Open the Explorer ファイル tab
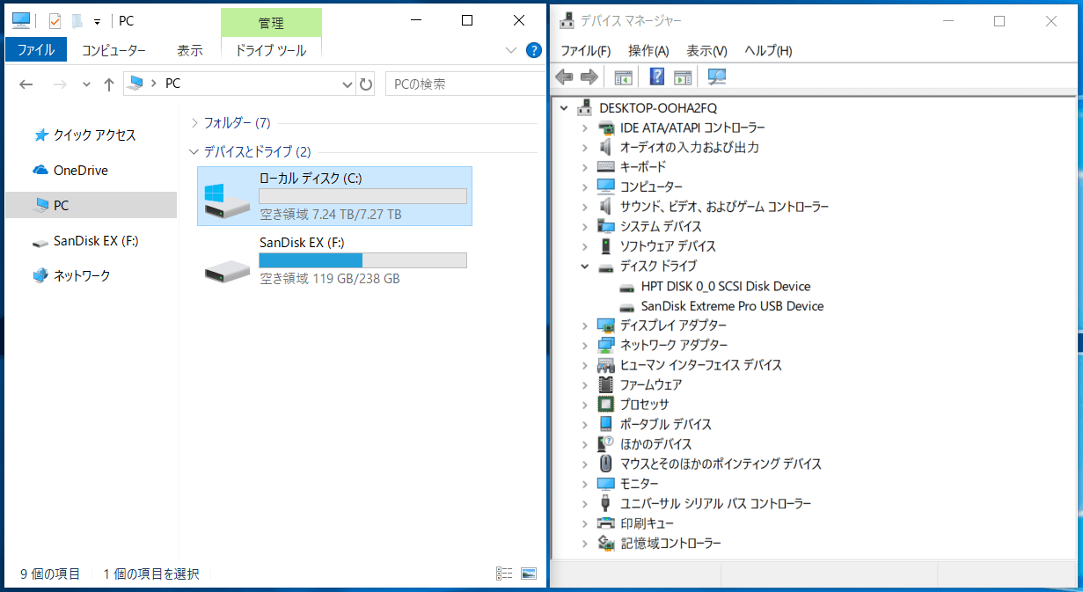The image size is (1083, 592). (x=36, y=50)
